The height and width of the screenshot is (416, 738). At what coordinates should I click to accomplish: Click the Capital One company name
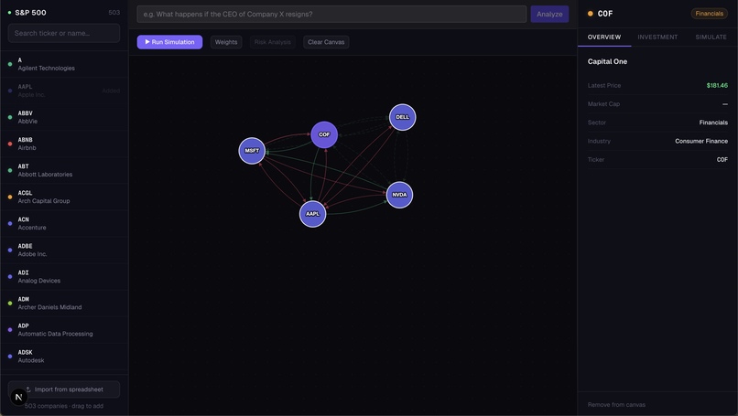click(607, 61)
